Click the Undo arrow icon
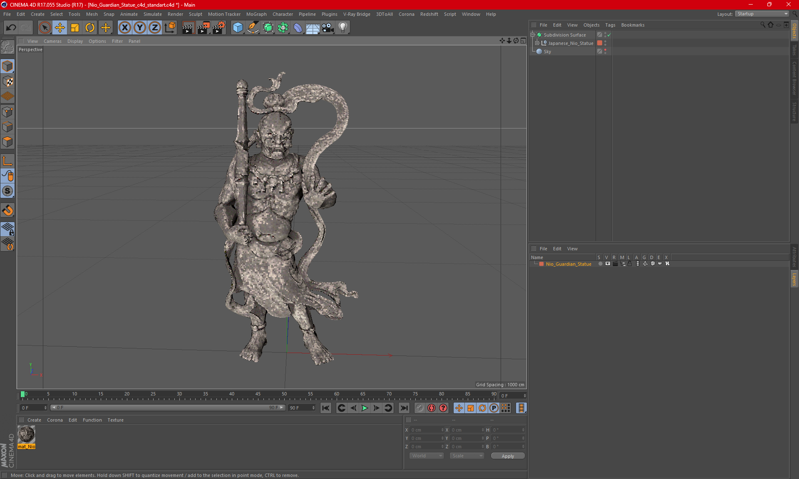 [x=11, y=28]
